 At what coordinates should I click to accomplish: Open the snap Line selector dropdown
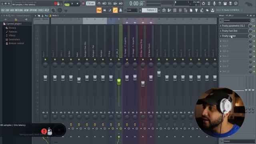(x=132, y=10)
